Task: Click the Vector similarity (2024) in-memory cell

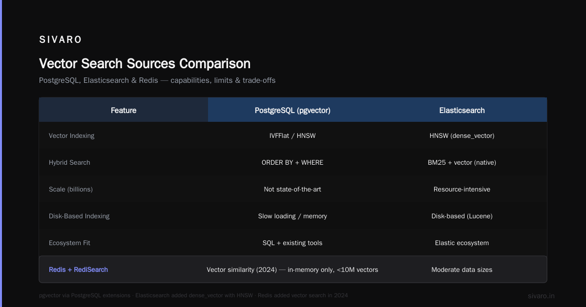Action: [293, 269]
